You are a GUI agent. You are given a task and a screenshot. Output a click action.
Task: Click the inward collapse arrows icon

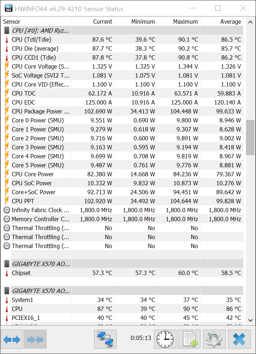click(35, 339)
